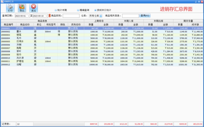Click the 护理包 product name cell
Image resolution: width=204 pixels, height=127 pixels.
click(x=25, y=61)
